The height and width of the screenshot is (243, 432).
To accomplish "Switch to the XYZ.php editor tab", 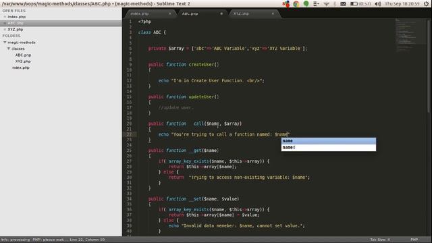I will click(254, 13).
